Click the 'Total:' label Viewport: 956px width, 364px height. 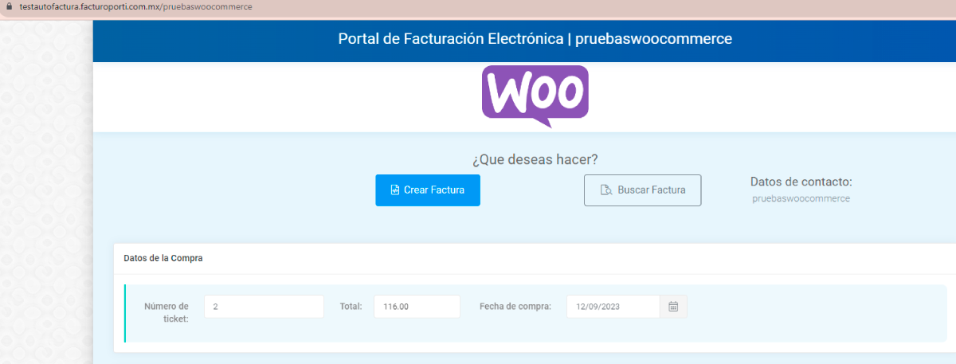pyautogui.click(x=351, y=307)
